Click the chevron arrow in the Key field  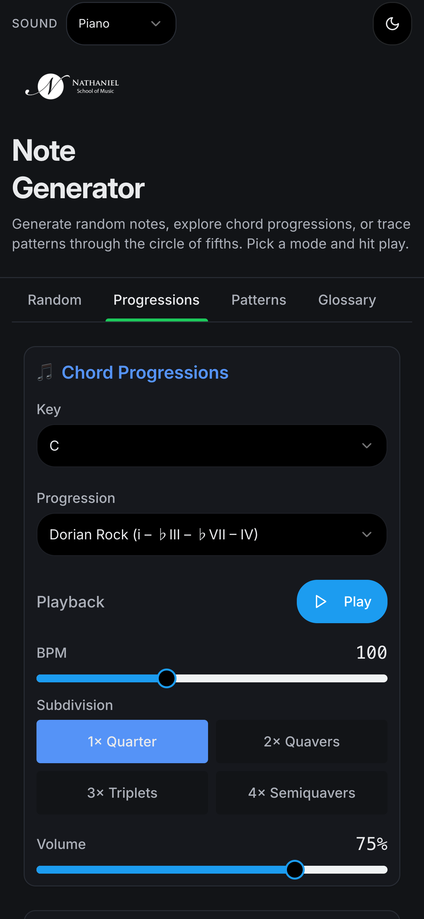(366, 446)
